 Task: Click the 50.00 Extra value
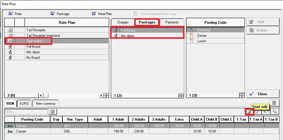coord(179,126)
